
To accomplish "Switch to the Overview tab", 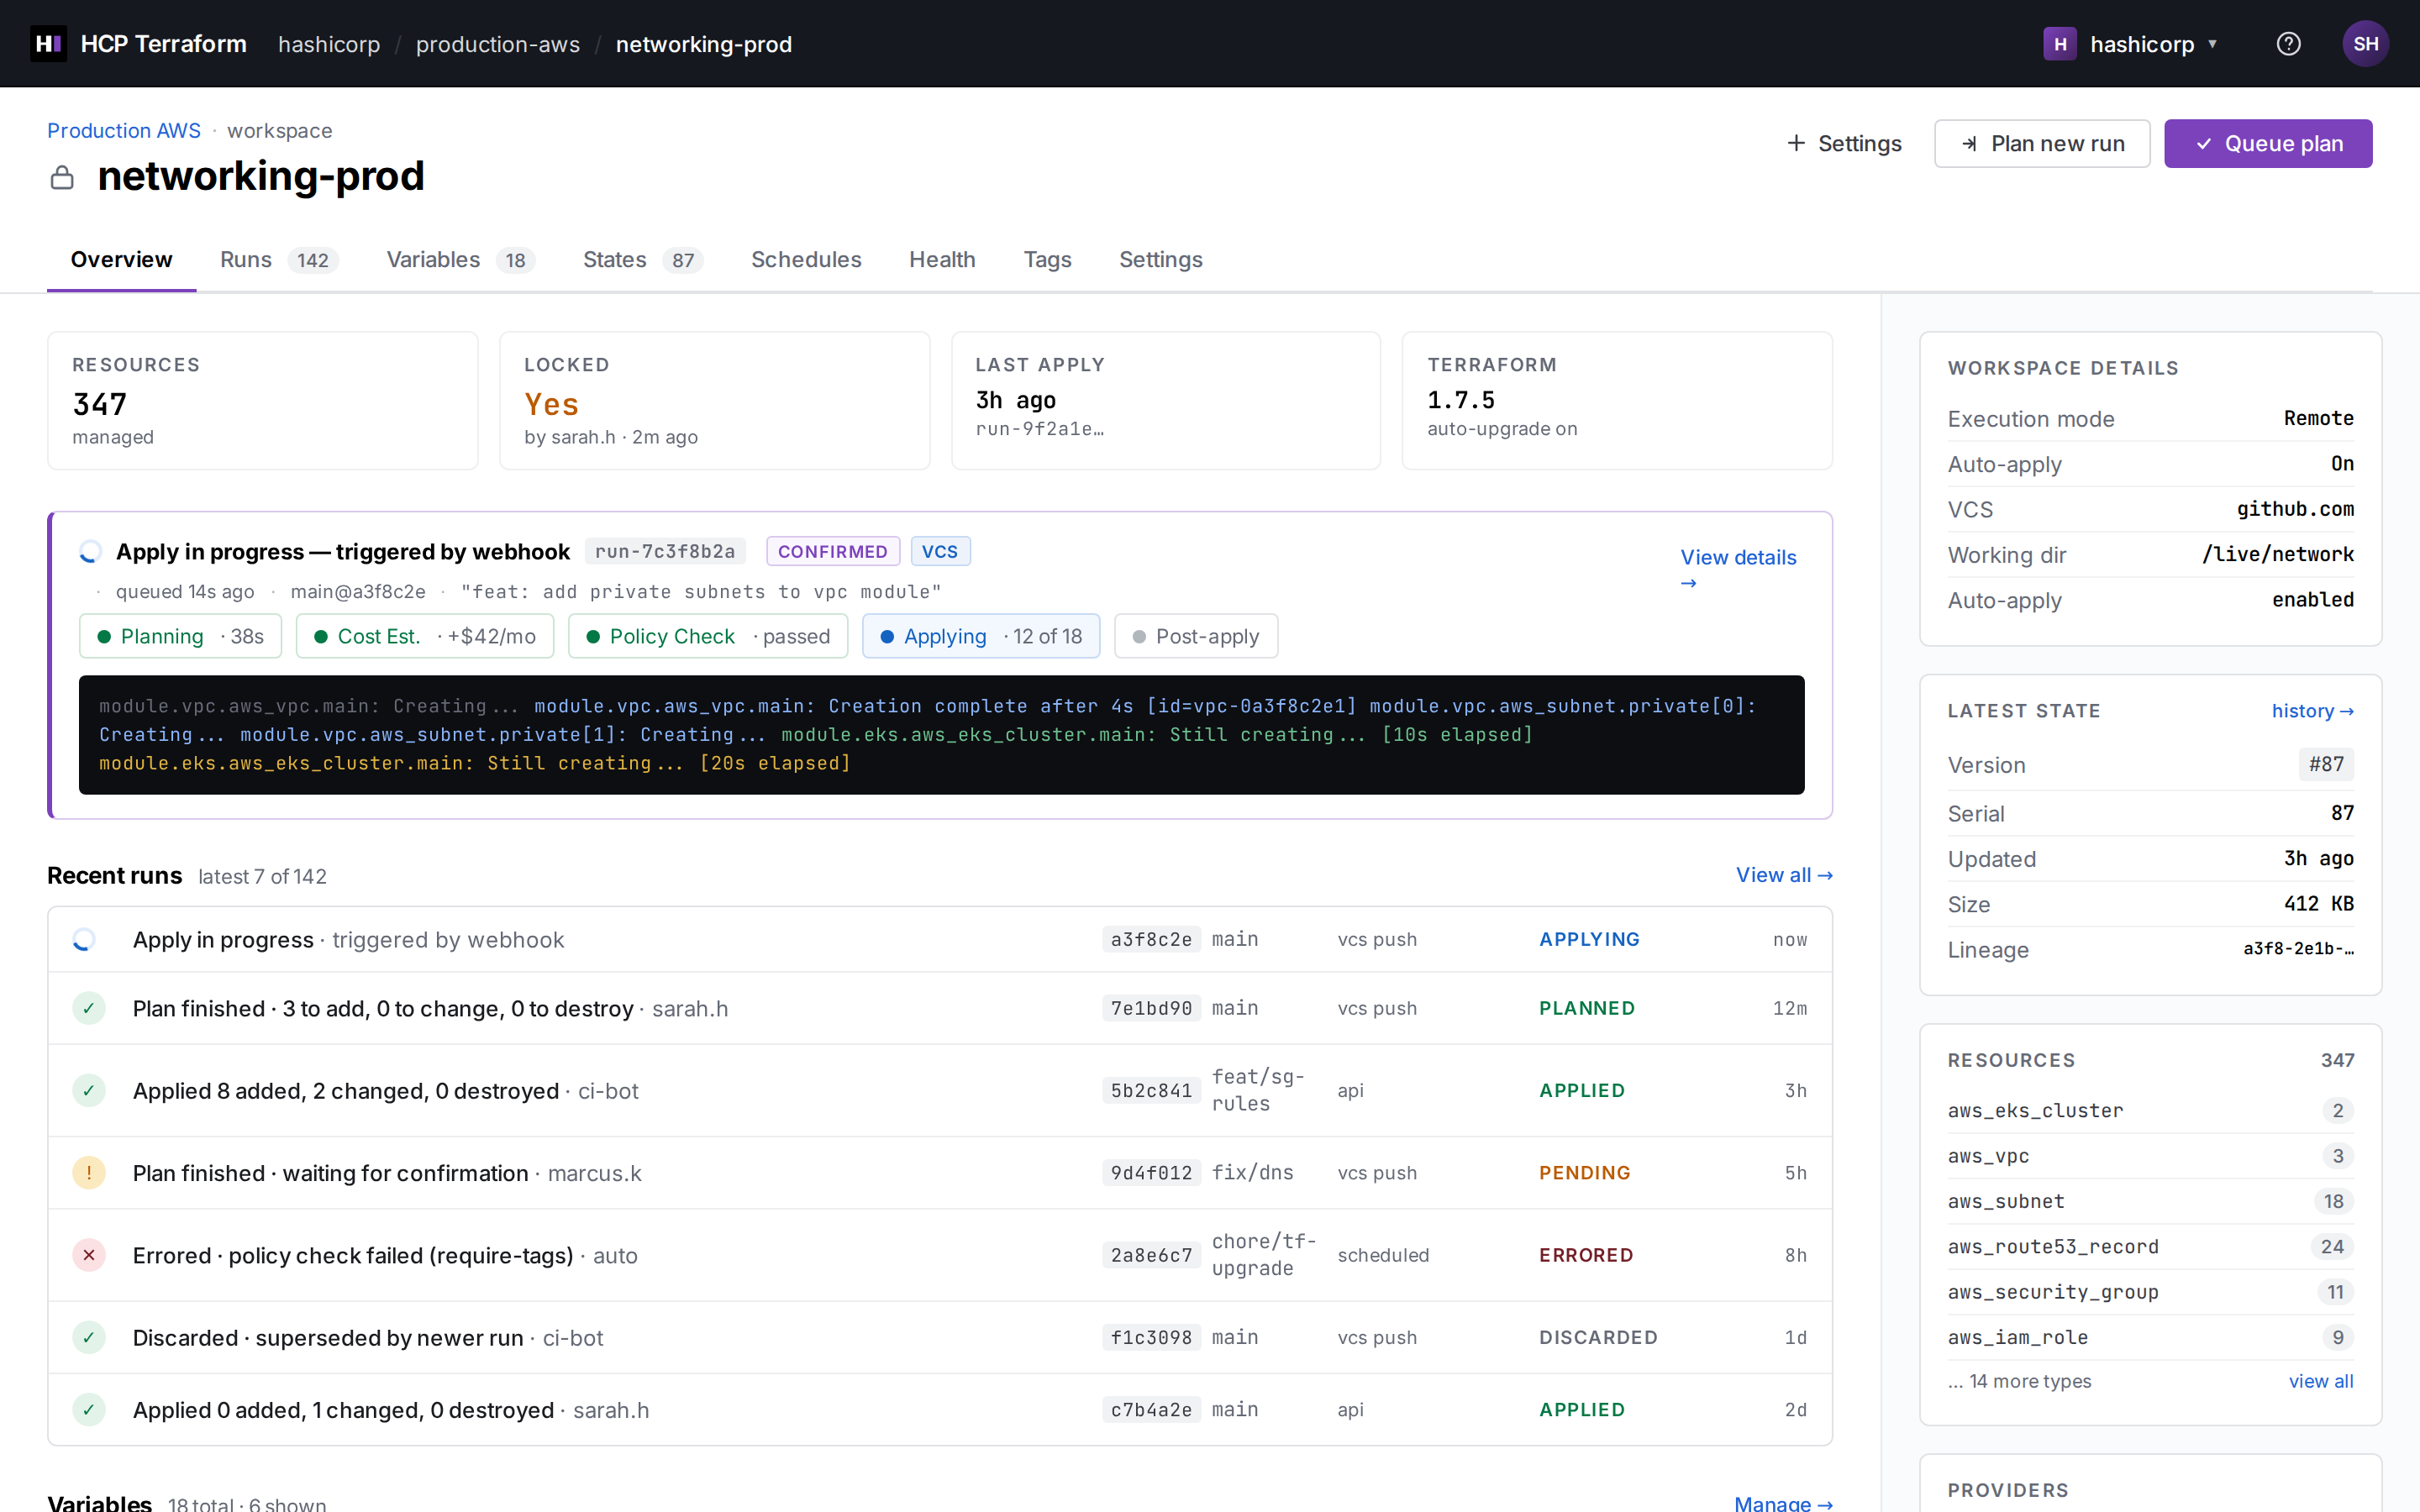I will pos(121,260).
